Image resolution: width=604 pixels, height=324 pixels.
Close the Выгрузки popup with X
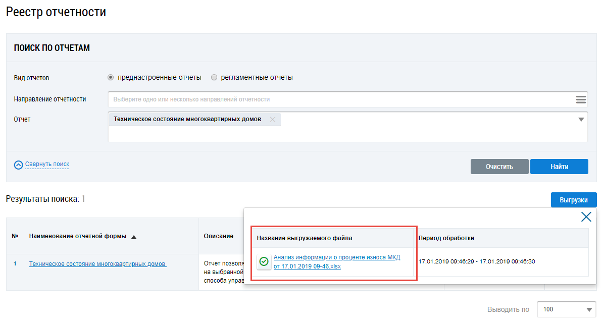(586, 217)
